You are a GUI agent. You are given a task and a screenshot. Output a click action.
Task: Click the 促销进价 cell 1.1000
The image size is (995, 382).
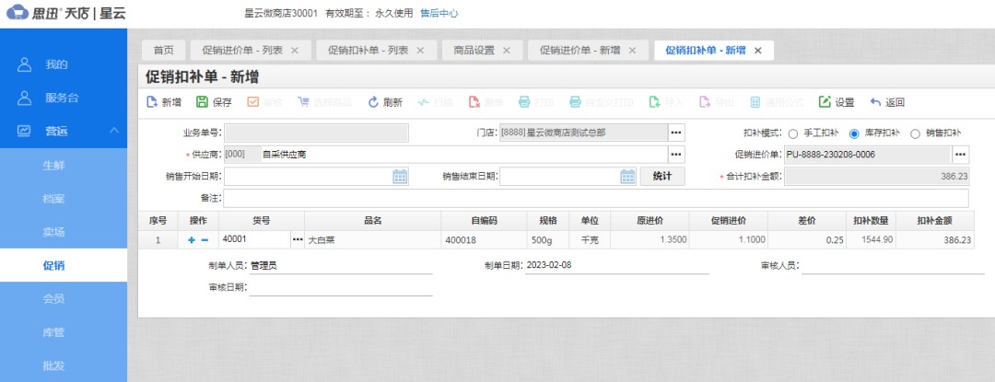[x=729, y=240]
